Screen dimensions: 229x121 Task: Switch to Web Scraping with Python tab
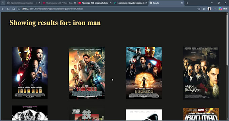click(59, 3)
